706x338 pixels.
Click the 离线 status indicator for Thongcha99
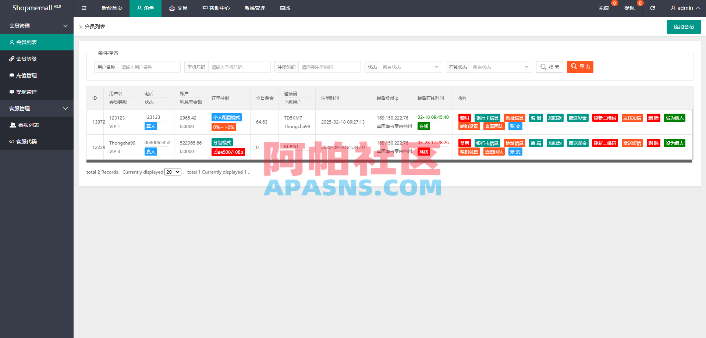[423, 151]
